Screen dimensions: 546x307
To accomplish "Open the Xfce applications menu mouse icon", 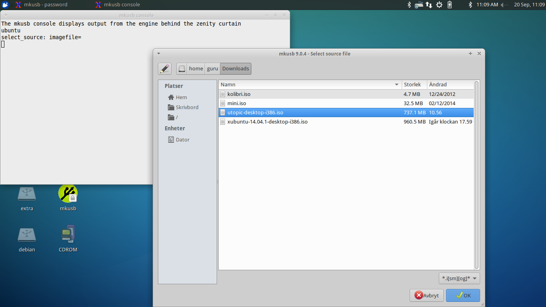I will (x=5, y=5).
